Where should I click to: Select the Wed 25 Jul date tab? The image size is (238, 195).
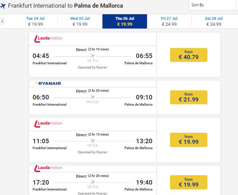pyautogui.click(x=80, y=21)
